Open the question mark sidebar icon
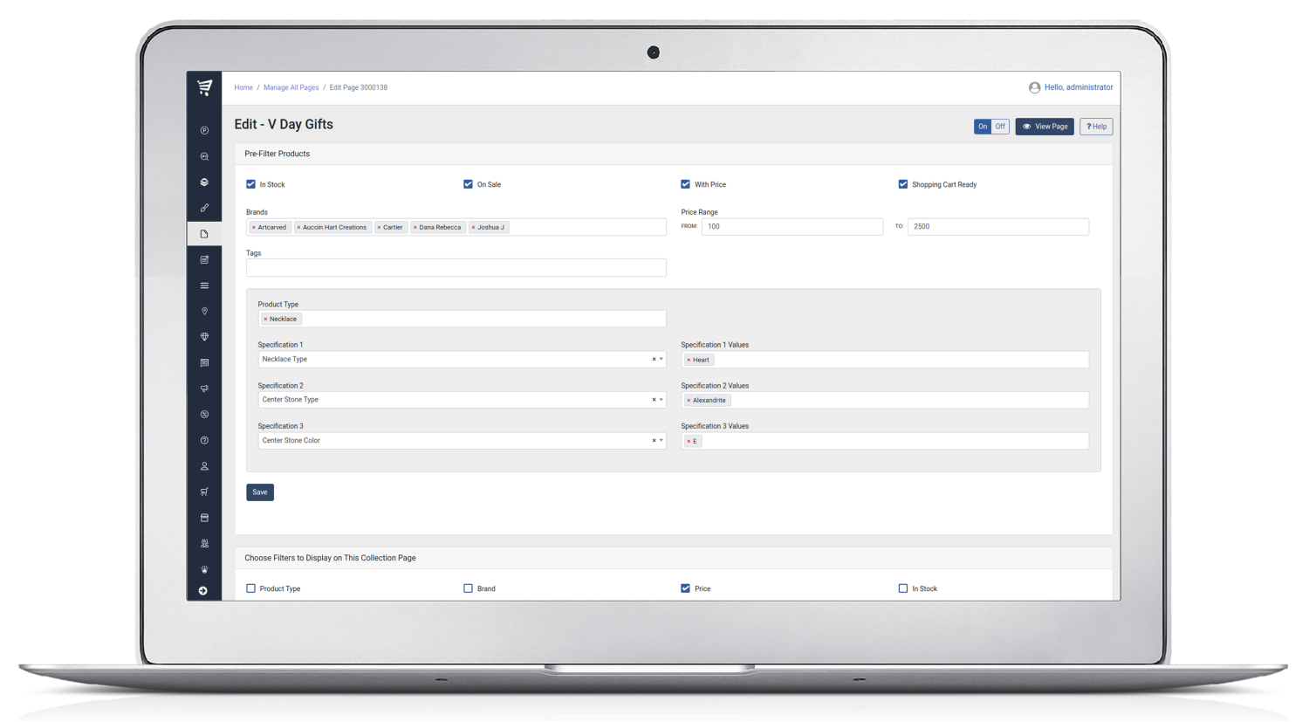This screenshot has height=722, width=1309. 204,440
